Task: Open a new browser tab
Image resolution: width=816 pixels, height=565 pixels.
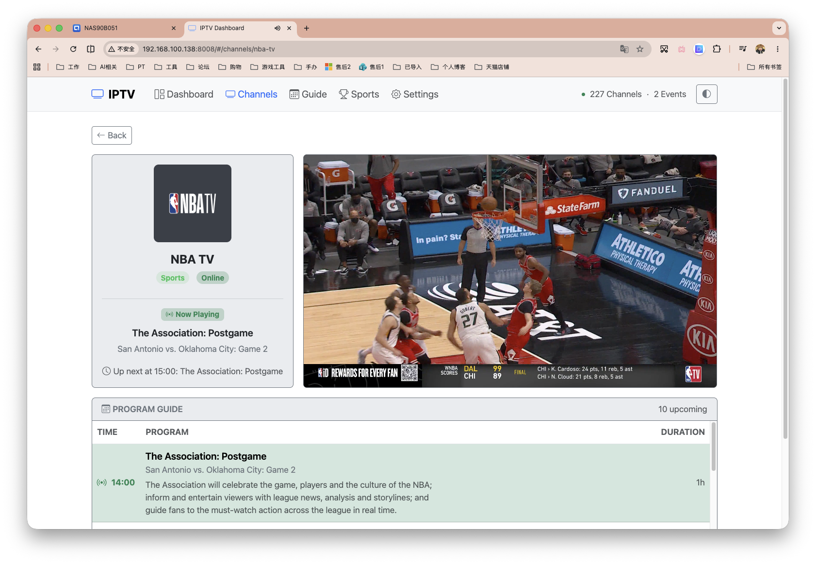Action: (x=307, y=28)
